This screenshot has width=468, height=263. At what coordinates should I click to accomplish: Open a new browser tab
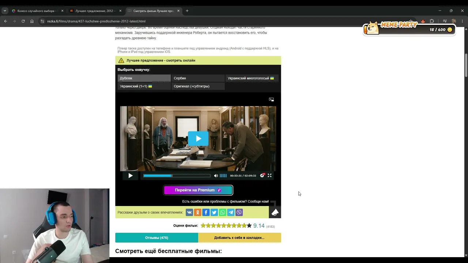pos(187,11)
